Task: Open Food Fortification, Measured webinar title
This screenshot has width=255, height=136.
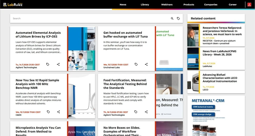Action: pos(125,84)
